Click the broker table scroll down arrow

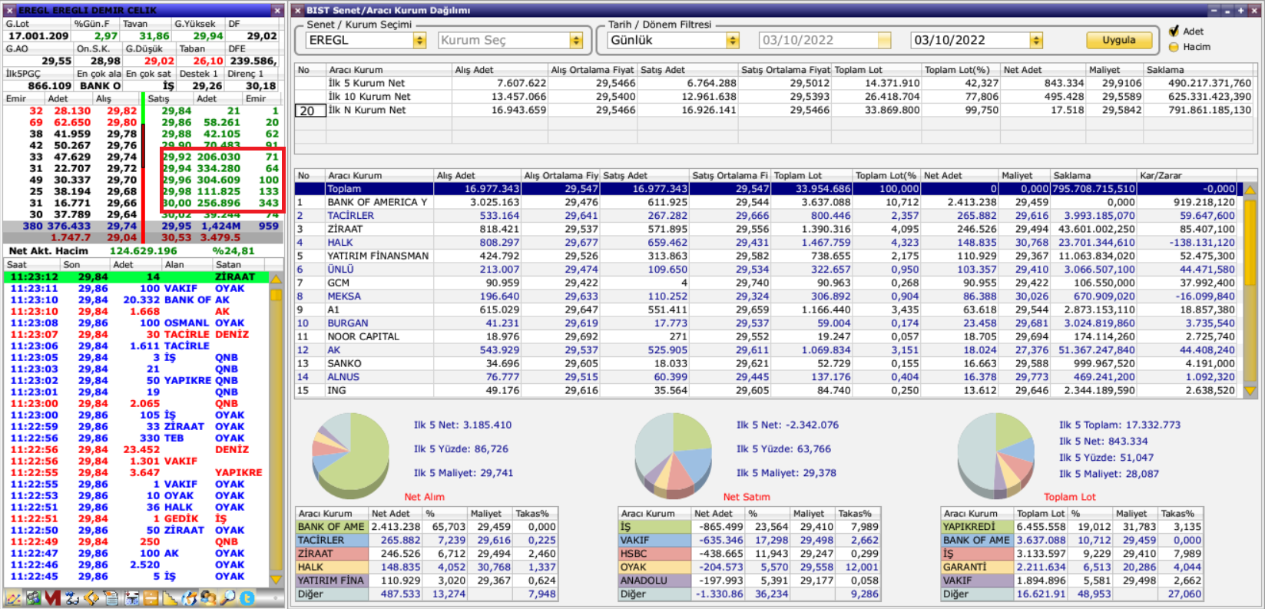point(1250,391)
